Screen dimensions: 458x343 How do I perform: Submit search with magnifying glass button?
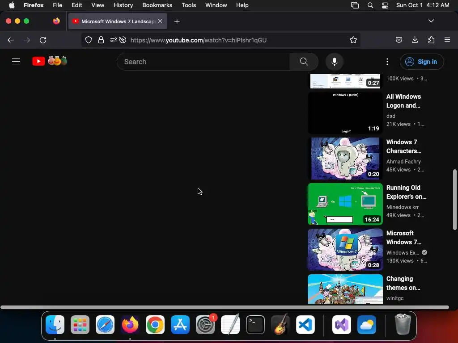(304, 62)
